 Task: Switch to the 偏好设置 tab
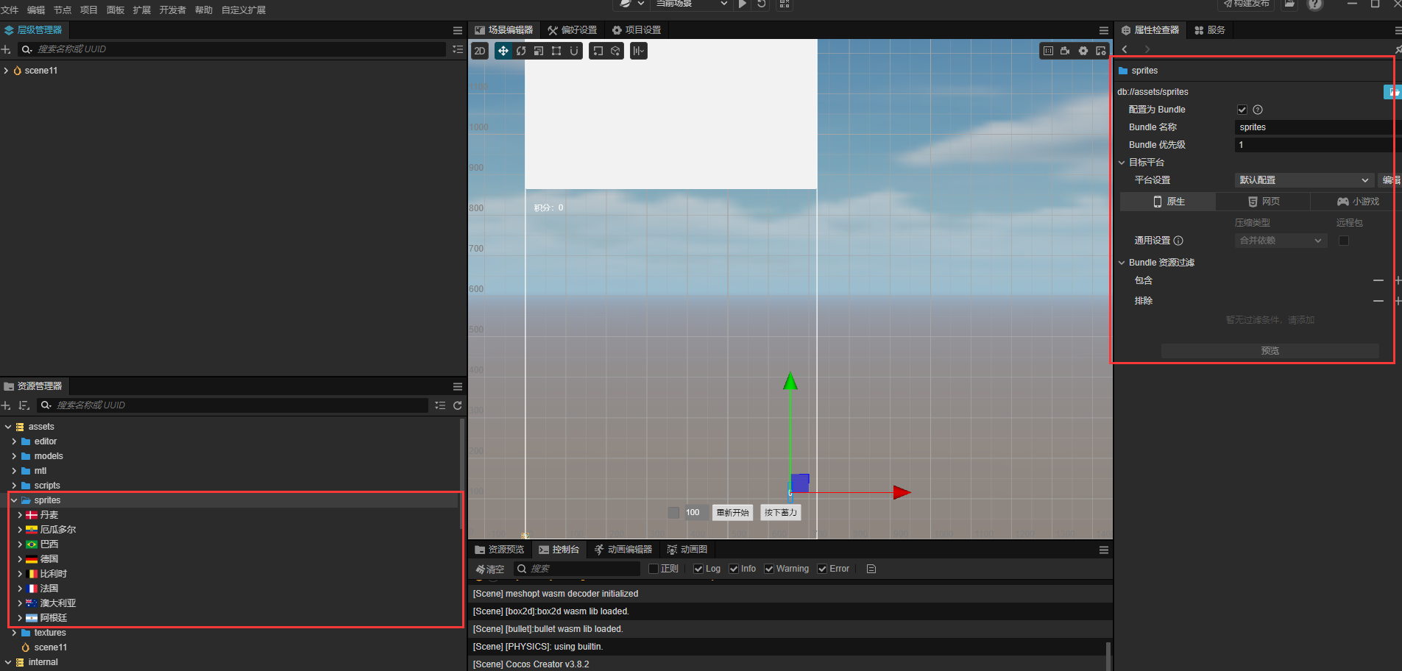[x=572, y=30]
